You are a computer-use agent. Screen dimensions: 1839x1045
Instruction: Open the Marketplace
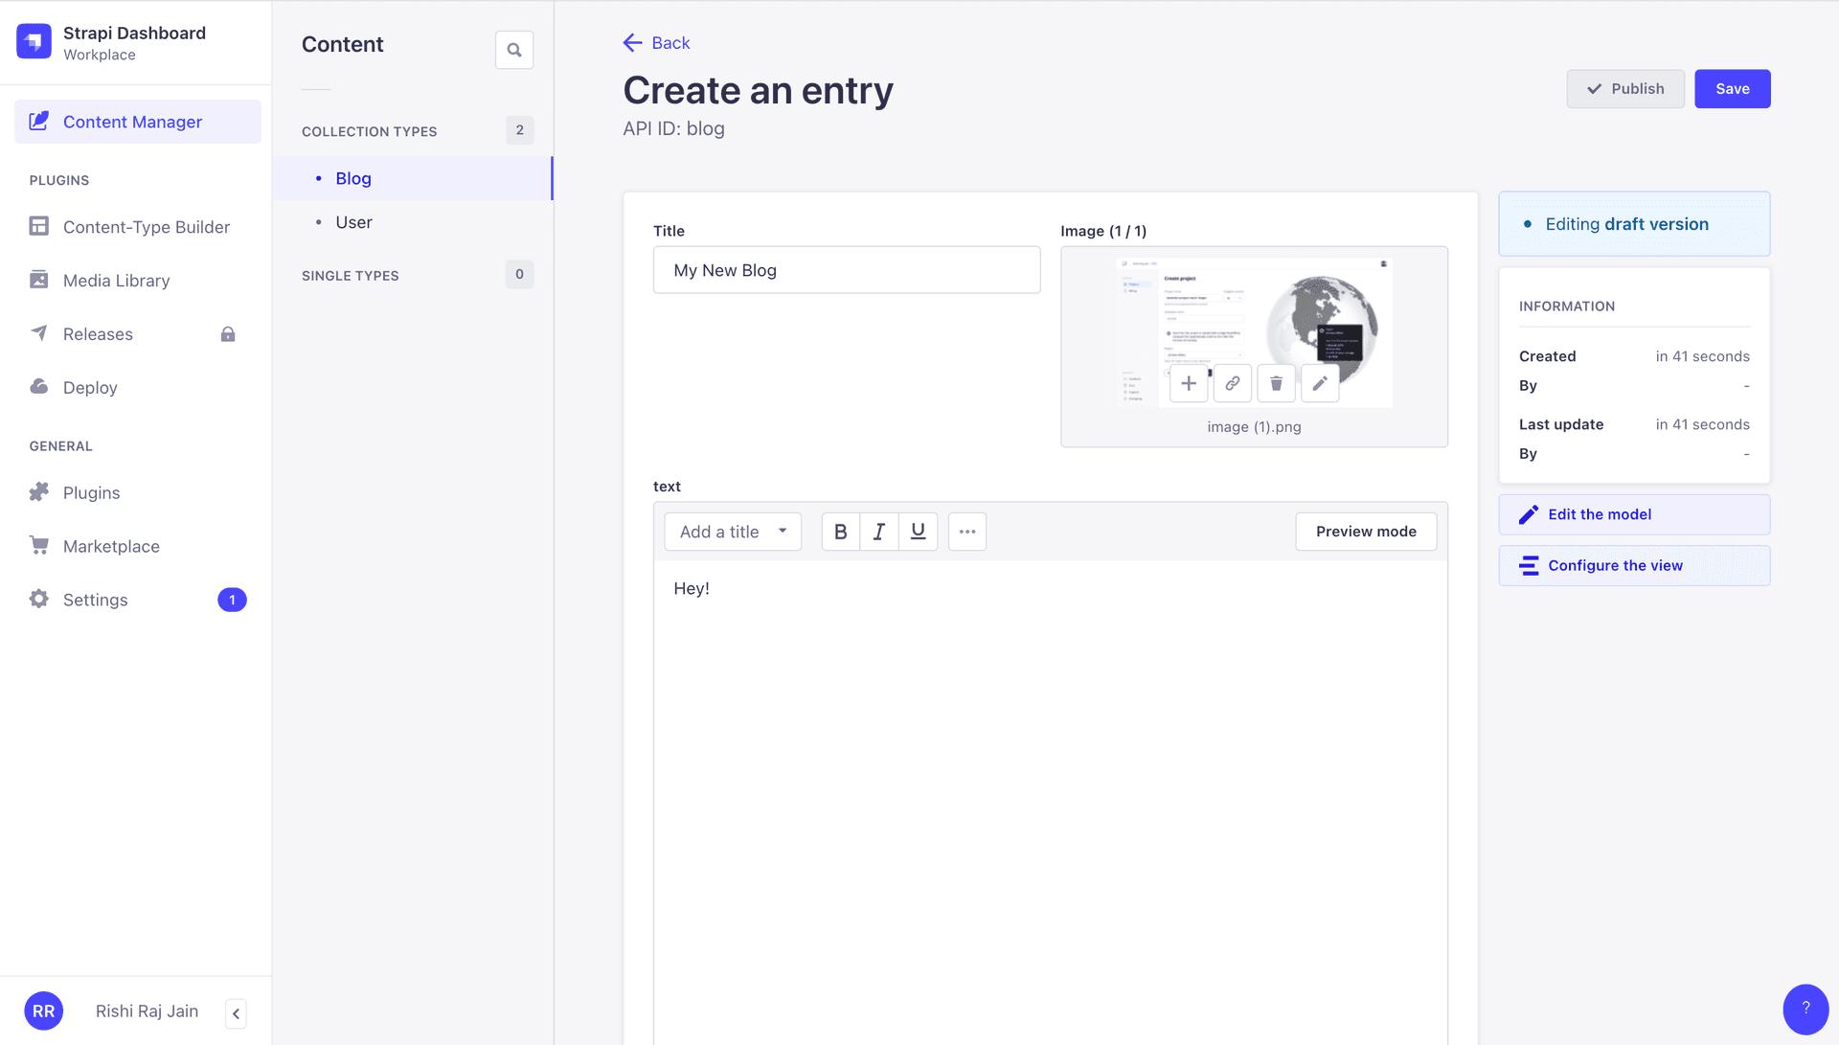click(111, 546)
